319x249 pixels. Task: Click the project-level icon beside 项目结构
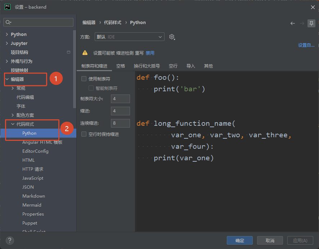68,52
